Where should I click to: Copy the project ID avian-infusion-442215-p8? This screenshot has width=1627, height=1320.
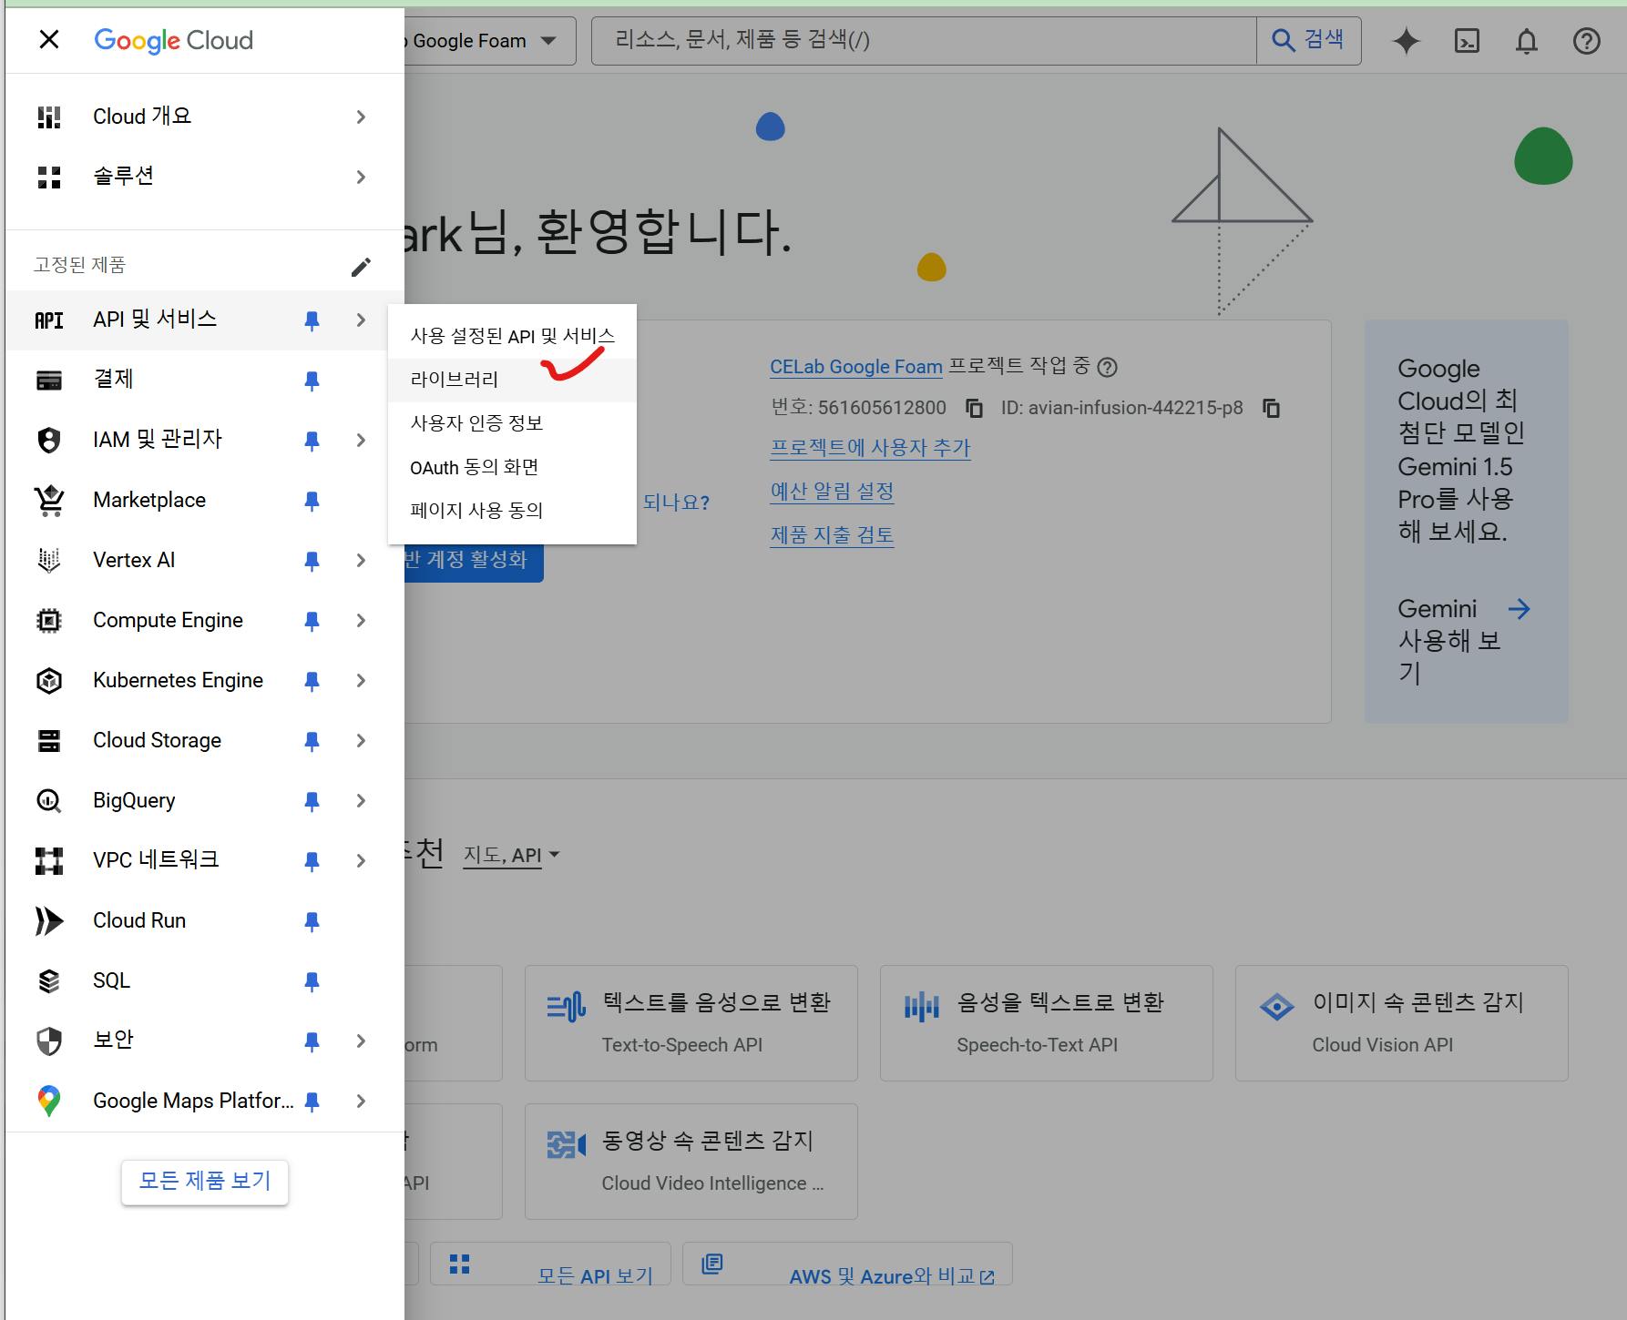[1272, 408]
